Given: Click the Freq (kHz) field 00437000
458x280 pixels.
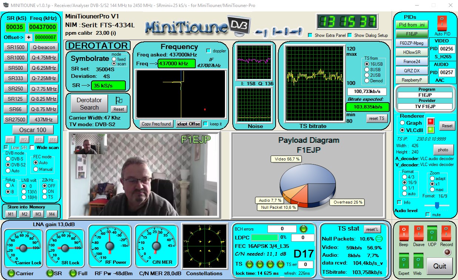Looking at the screenshot, I should pyautogui.click(x=43, y=27).
